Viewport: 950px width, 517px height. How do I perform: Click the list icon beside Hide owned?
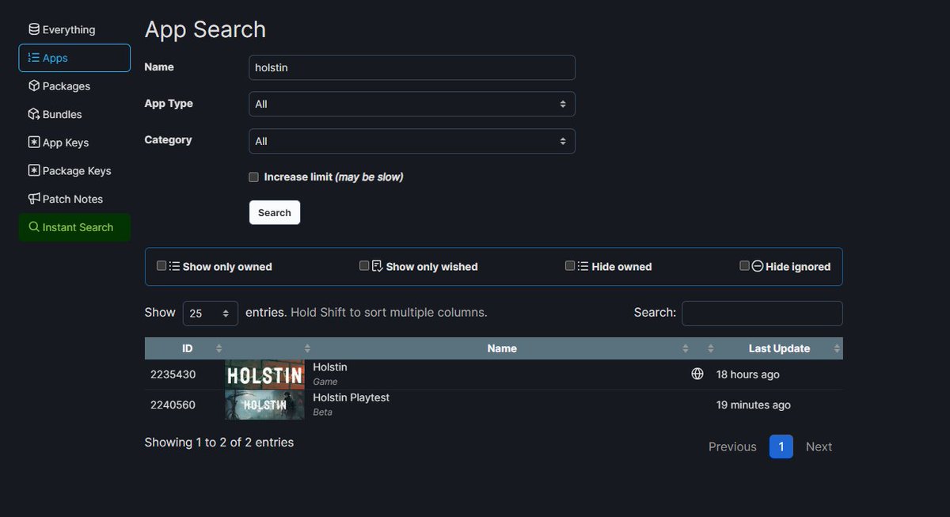click(583, 266)
